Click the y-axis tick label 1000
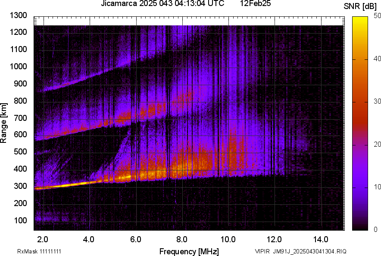 [x=18, y=66]
